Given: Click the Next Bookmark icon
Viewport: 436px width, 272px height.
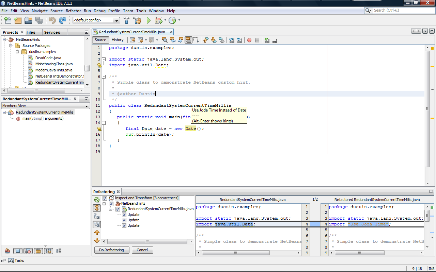Looking at the screenshot, I should [x=214, y=40].
